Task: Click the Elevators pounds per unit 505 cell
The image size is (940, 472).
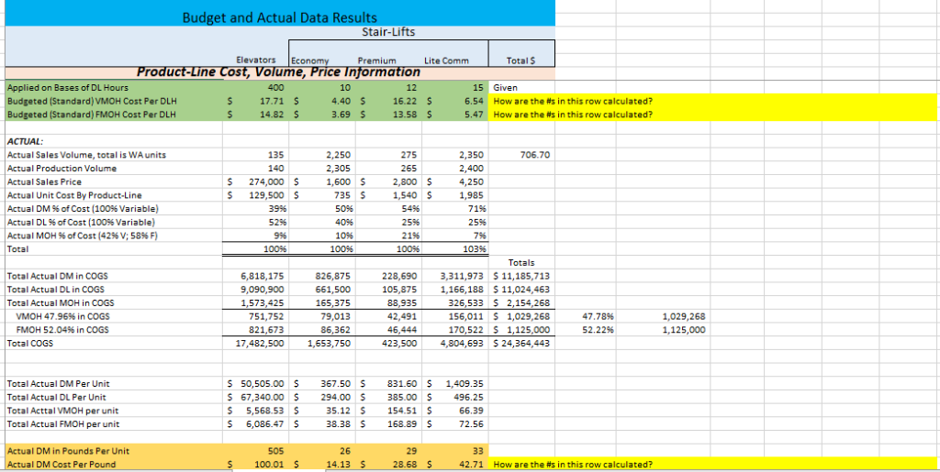Action: pyautogui.click(x=274, y=451)
